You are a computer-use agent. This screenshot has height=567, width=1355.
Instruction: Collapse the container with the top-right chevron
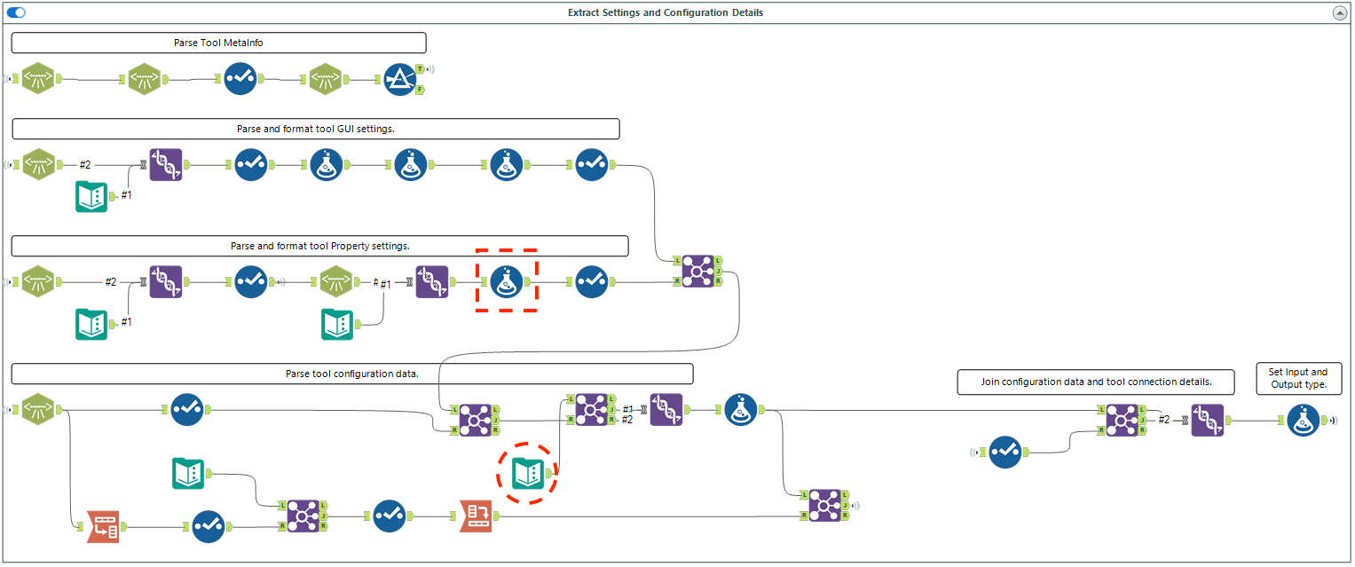tap(1338, 12)
